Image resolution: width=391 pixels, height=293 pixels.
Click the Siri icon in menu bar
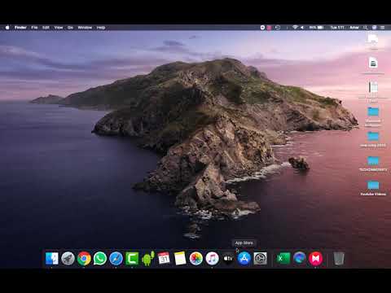click(x=374, y=28)
